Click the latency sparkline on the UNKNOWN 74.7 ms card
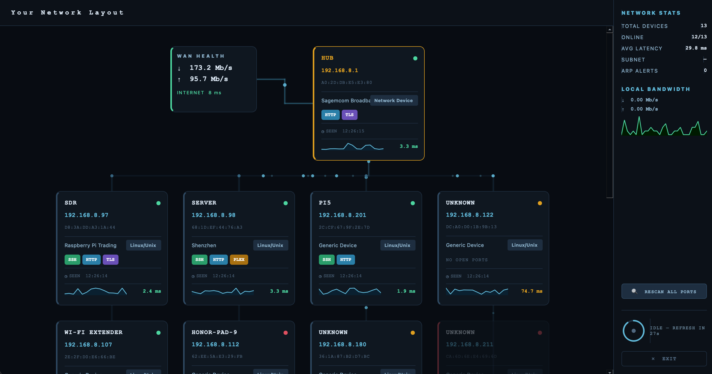 coord(477,291)
